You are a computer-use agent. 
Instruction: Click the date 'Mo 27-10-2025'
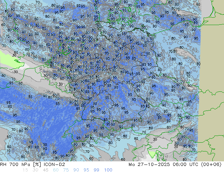(x=149, y=165)
